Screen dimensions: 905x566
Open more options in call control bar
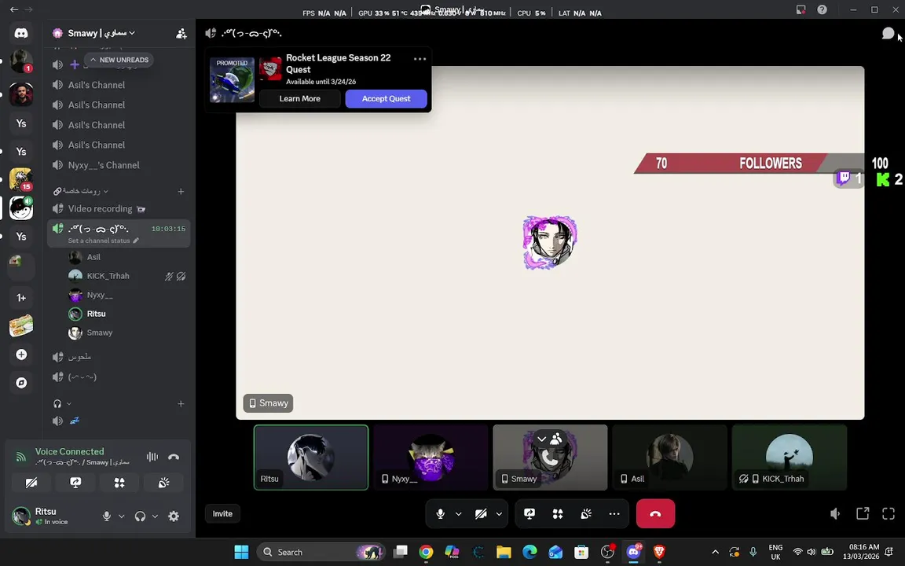point(614,514)
